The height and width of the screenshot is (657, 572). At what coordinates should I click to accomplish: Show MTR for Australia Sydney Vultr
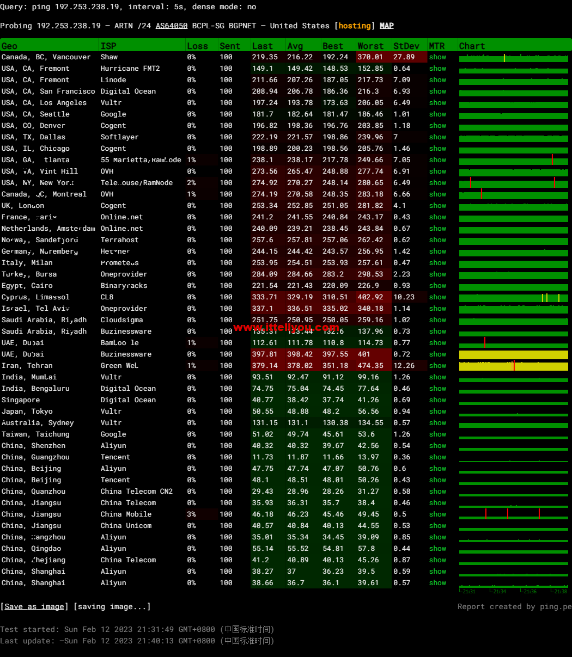coord(437,423)
